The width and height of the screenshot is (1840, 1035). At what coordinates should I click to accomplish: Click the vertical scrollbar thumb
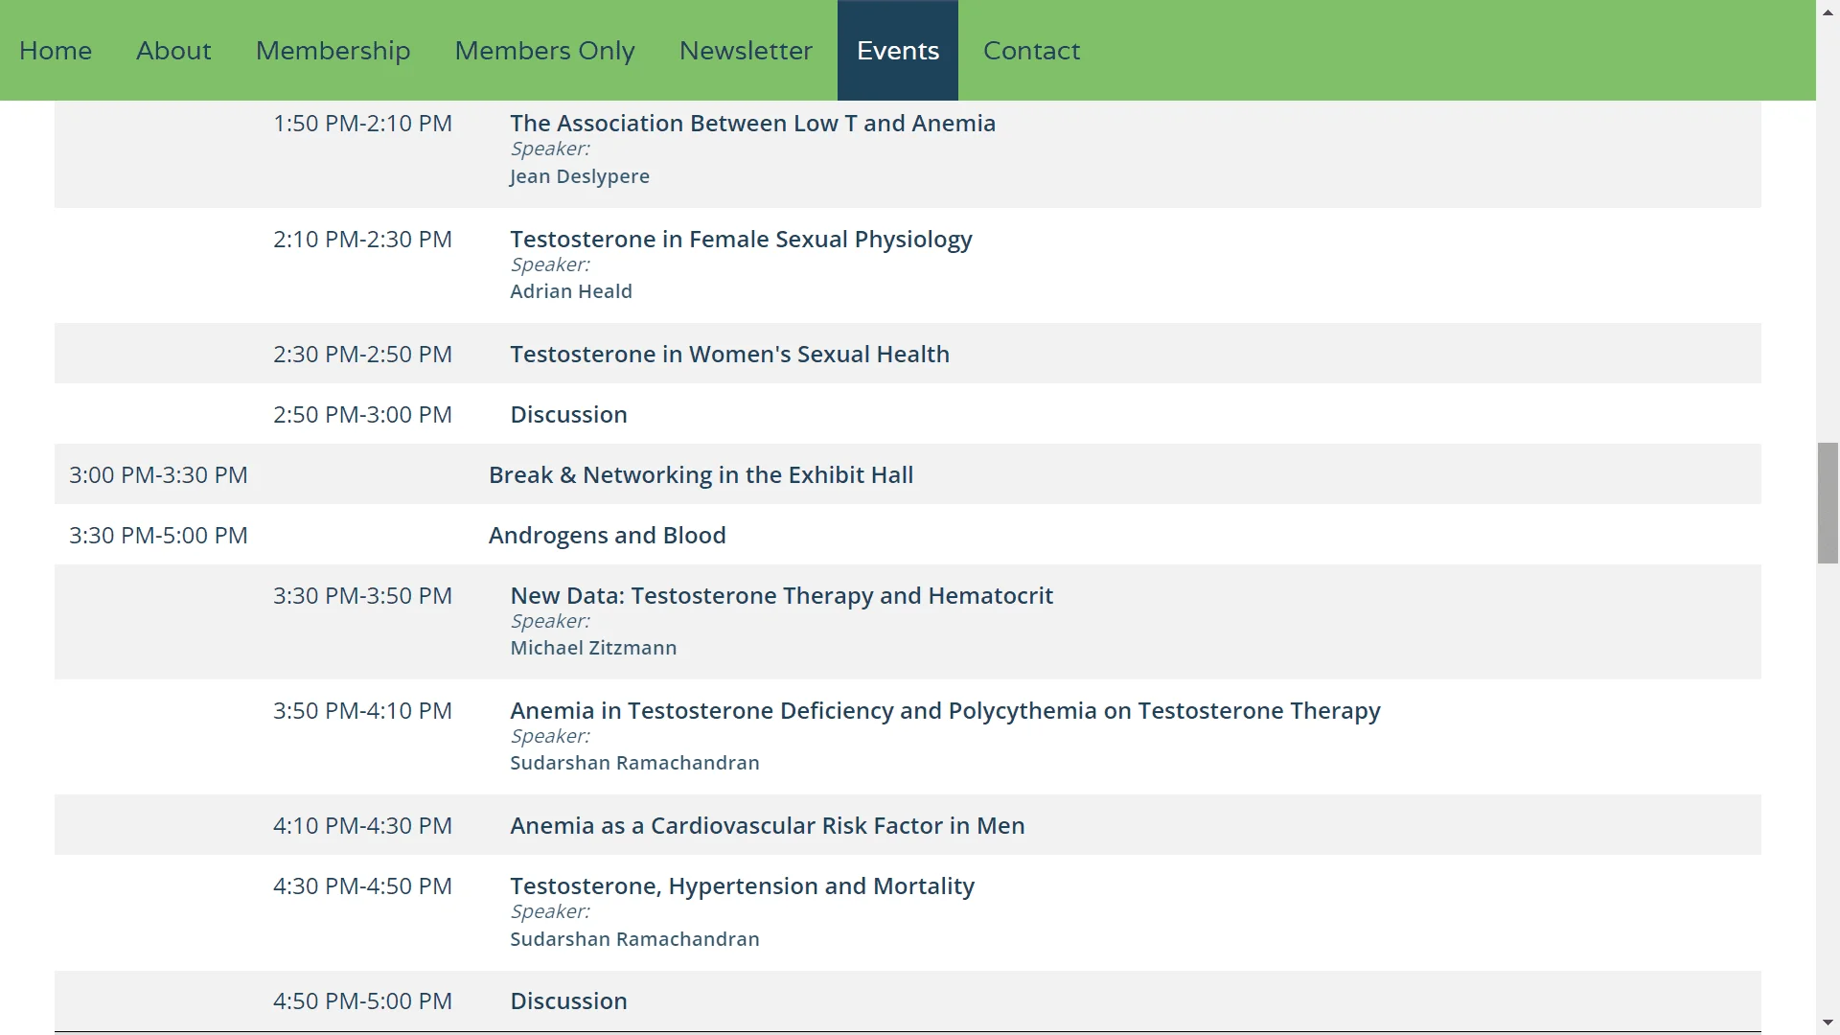coord(1828,503)
